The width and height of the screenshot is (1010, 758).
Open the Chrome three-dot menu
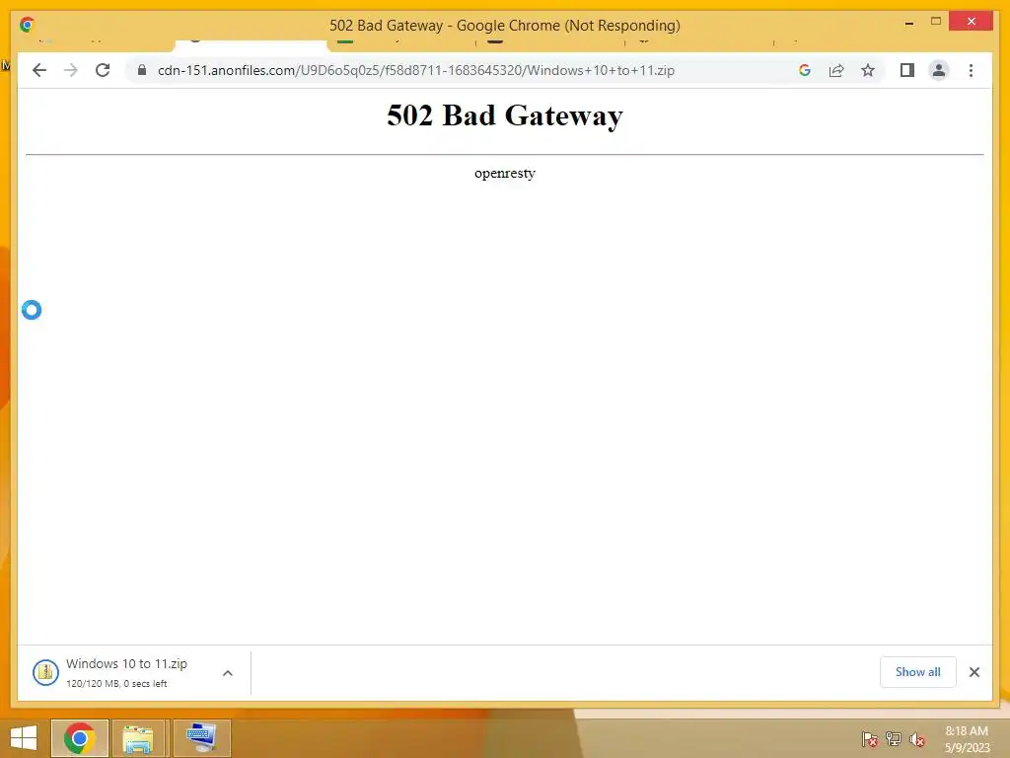point(971,70)
